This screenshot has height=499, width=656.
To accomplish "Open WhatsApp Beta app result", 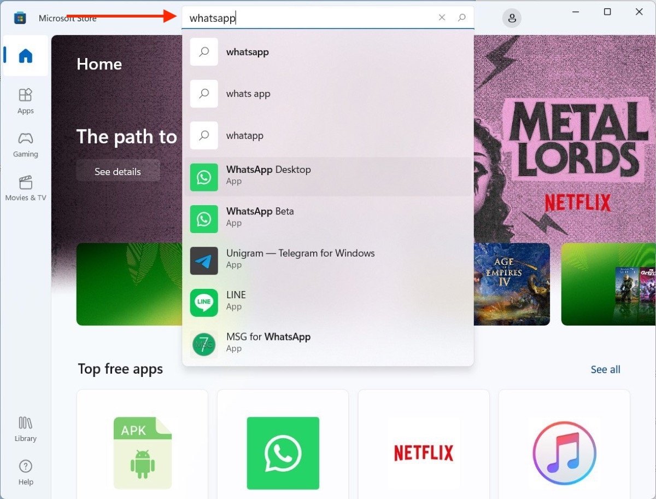I will (x=328, y=219).
